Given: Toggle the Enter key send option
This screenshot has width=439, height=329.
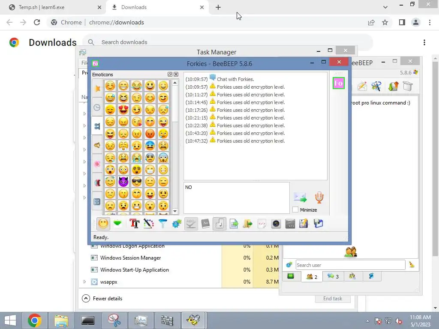Looking at the screenshot, I should click(219, 224).
